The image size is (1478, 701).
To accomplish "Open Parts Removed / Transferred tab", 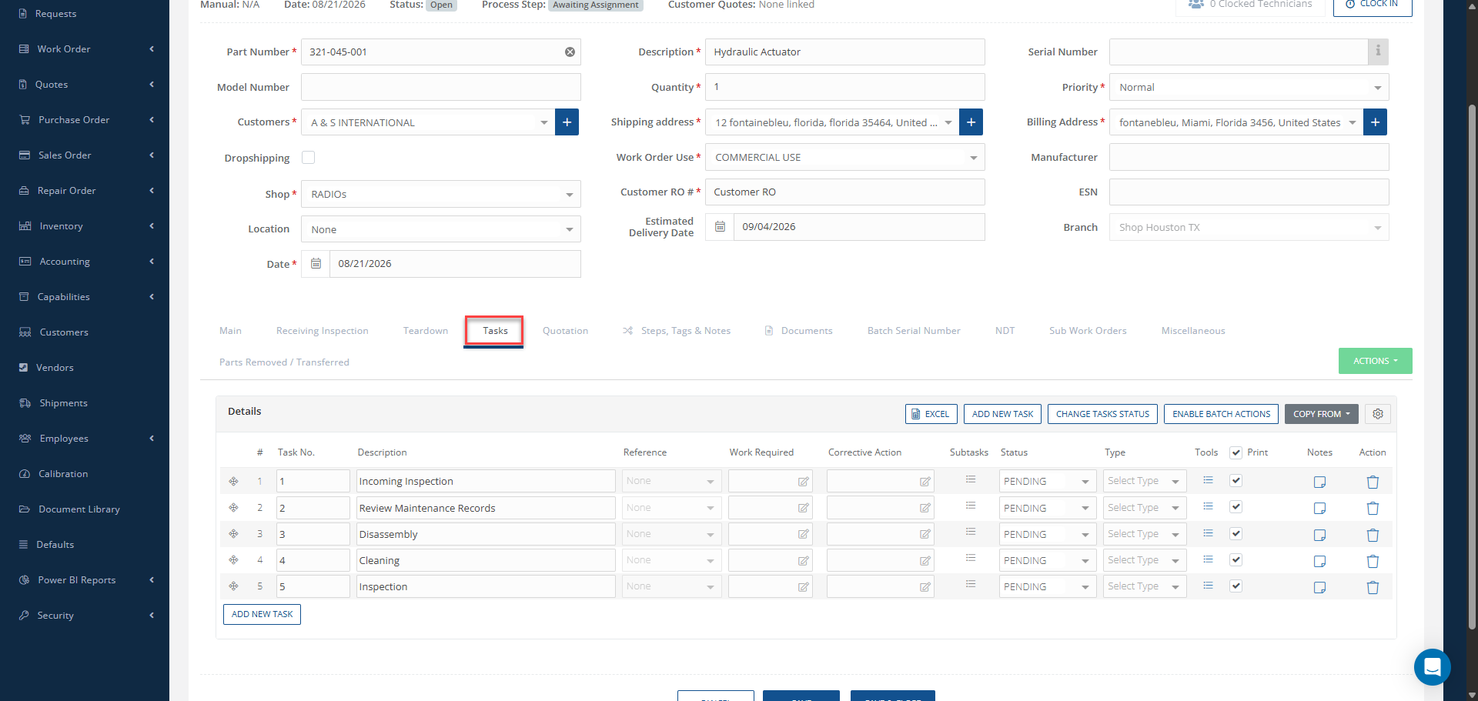I will coord(284,362).
